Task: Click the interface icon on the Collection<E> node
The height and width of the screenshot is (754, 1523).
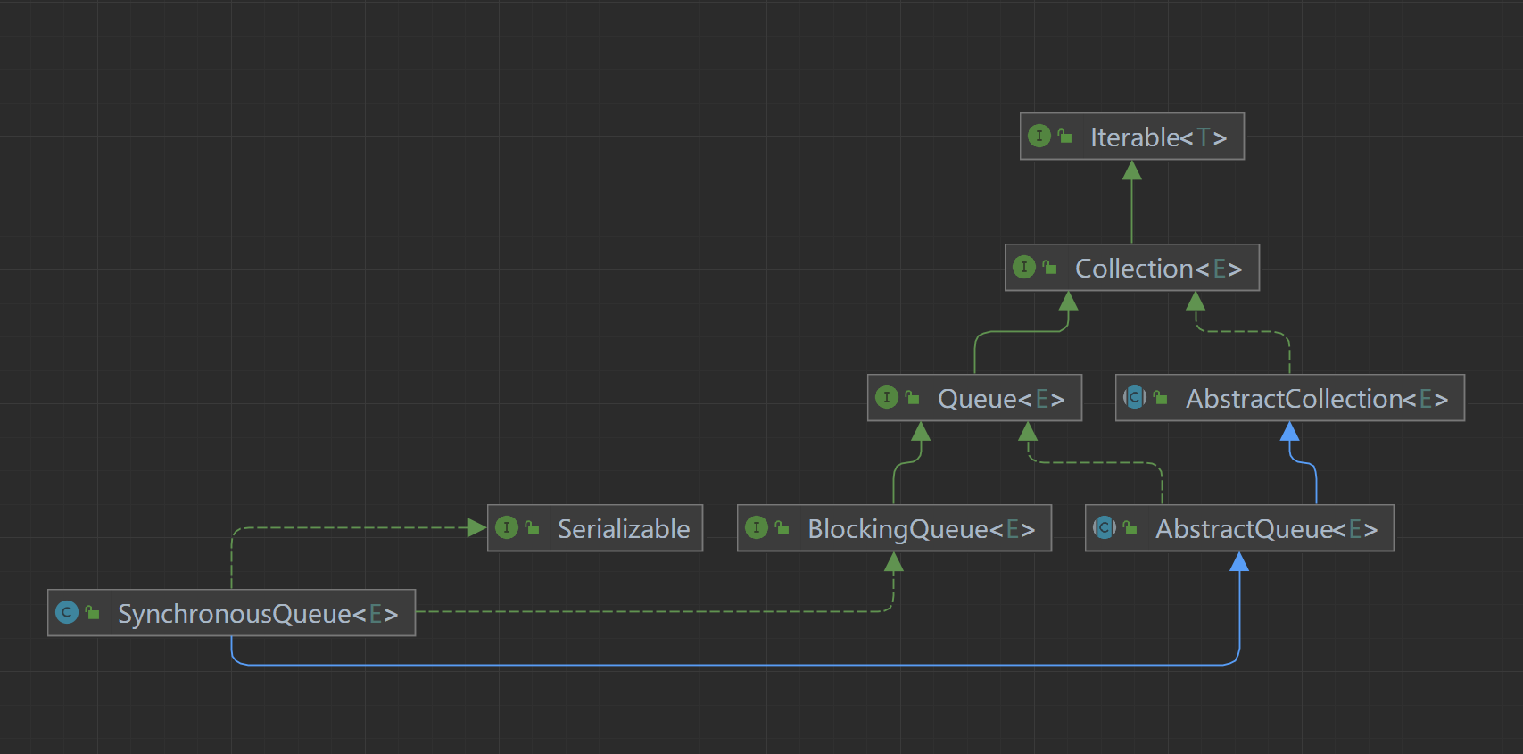Action: pyautogui.click(x=1023, y=267)
